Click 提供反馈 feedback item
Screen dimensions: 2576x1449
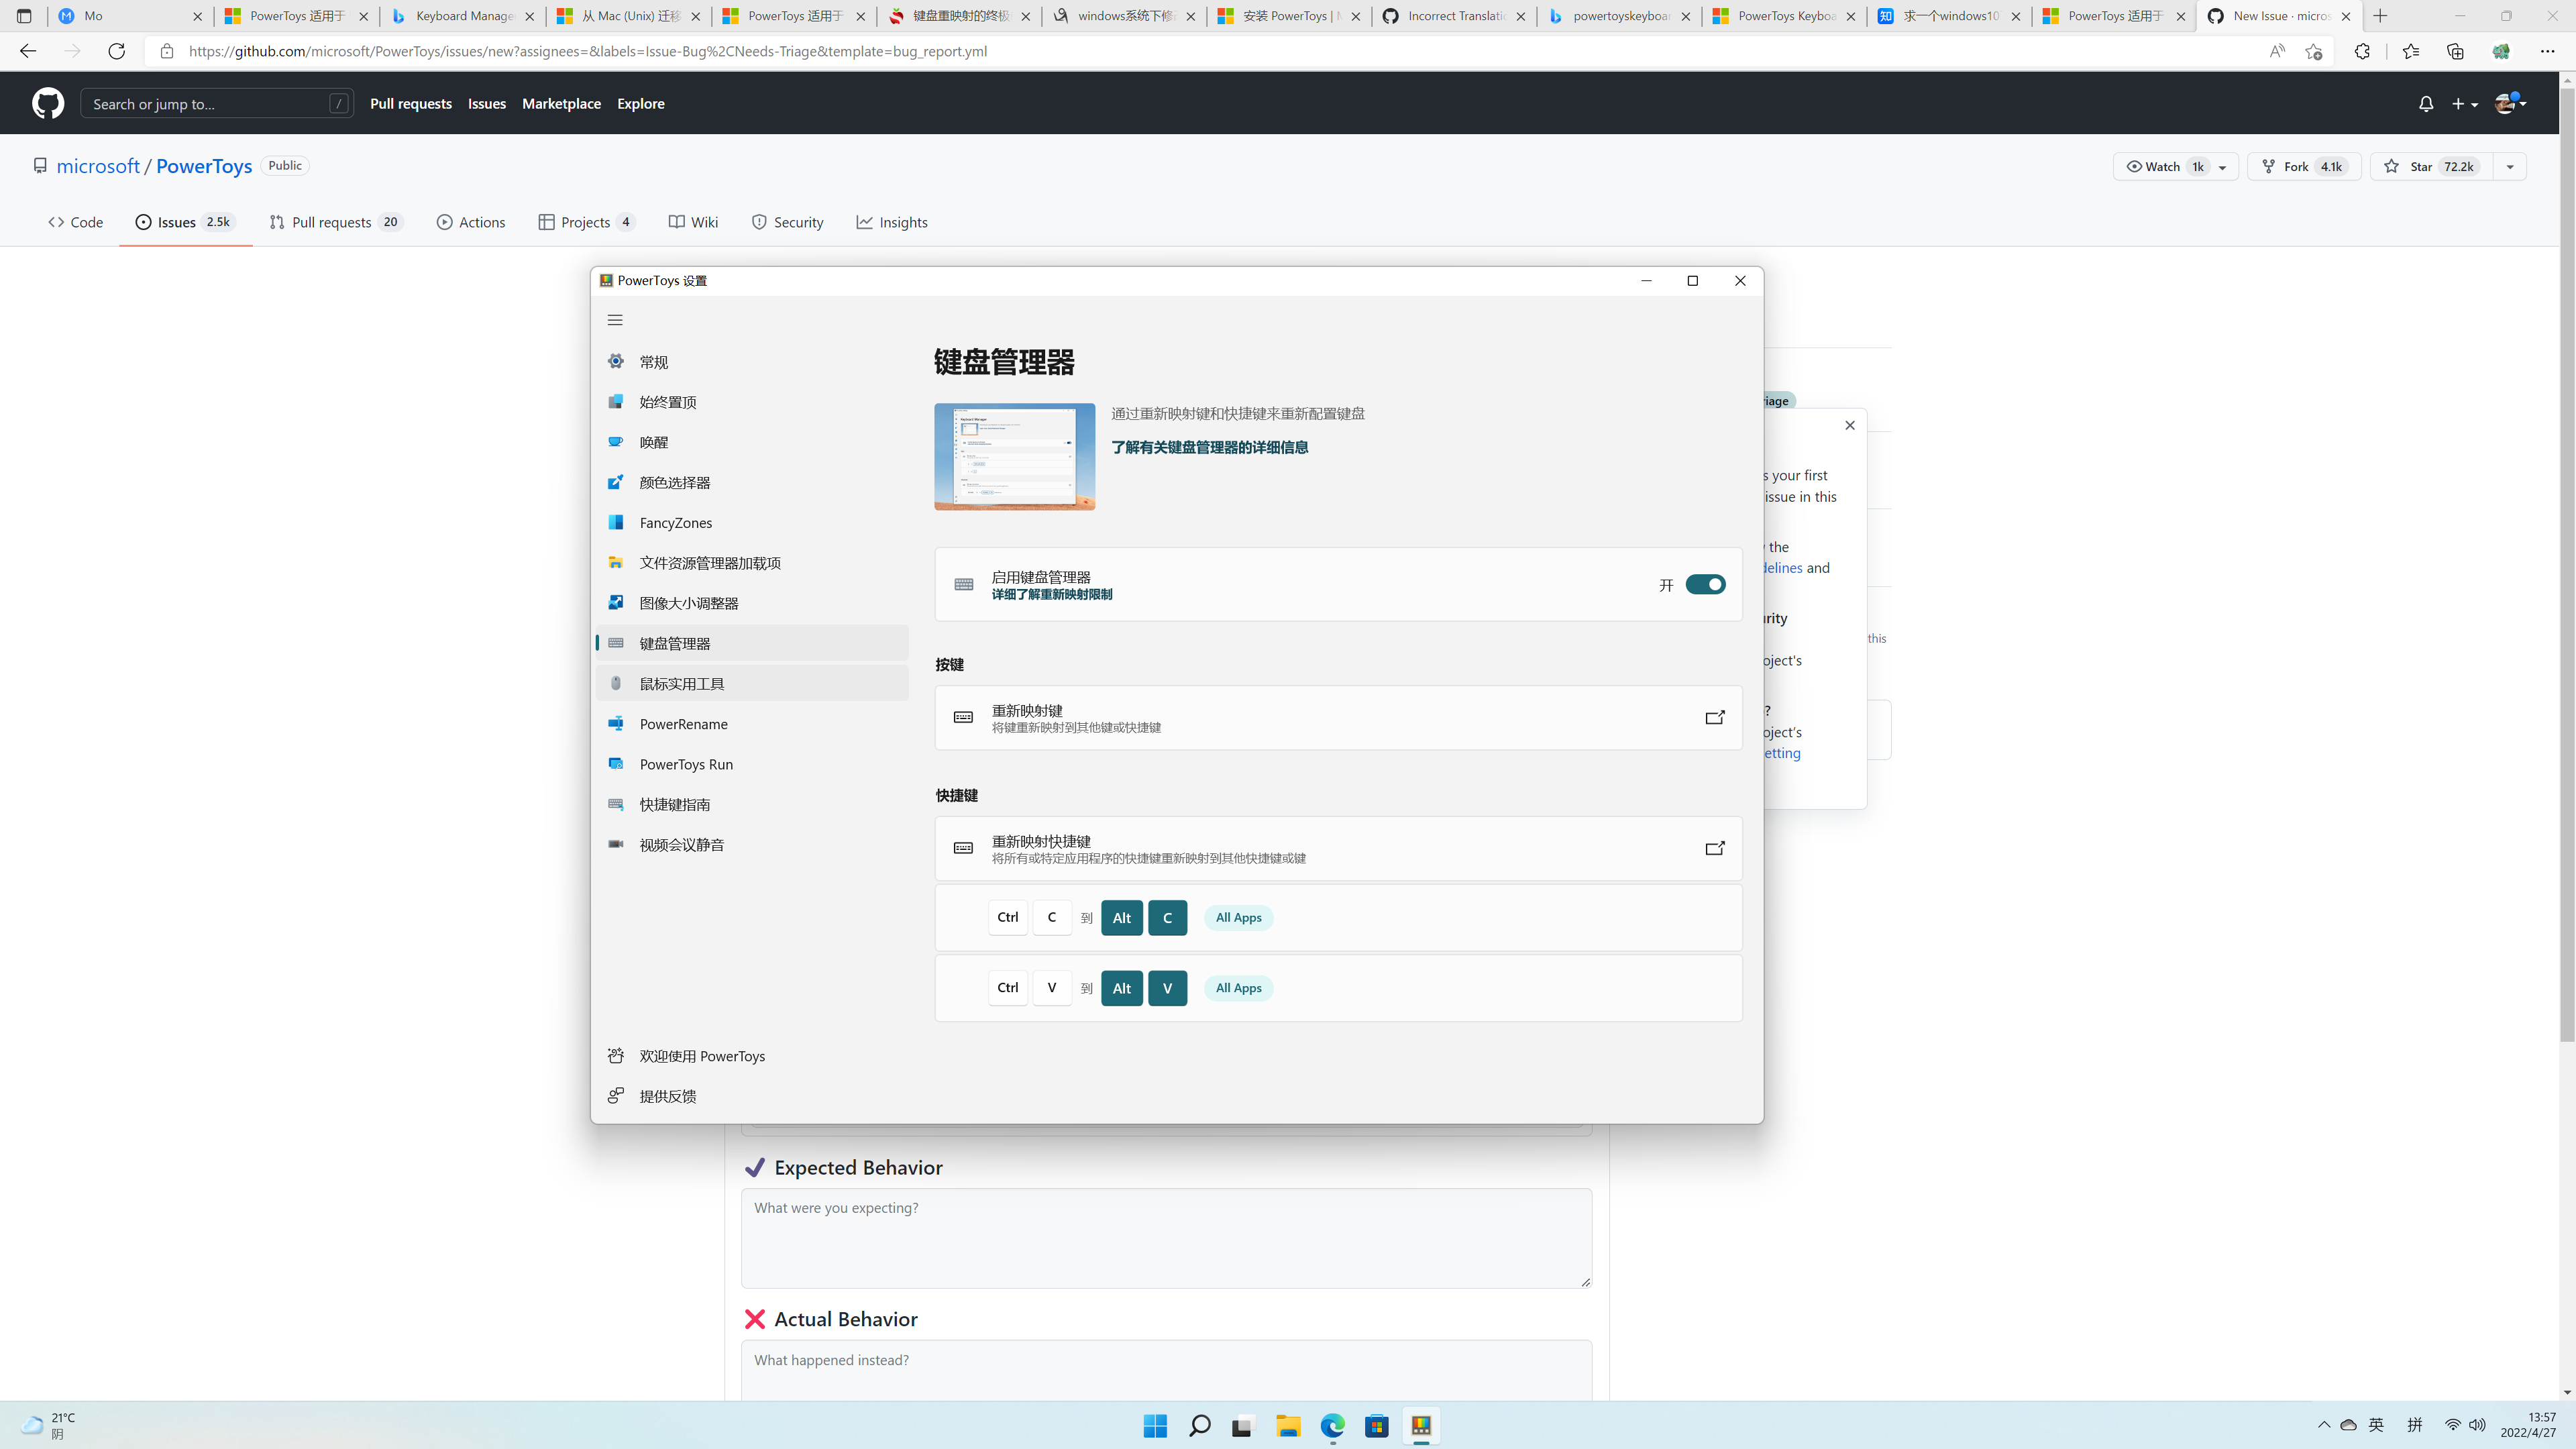tap(752, 1096)
